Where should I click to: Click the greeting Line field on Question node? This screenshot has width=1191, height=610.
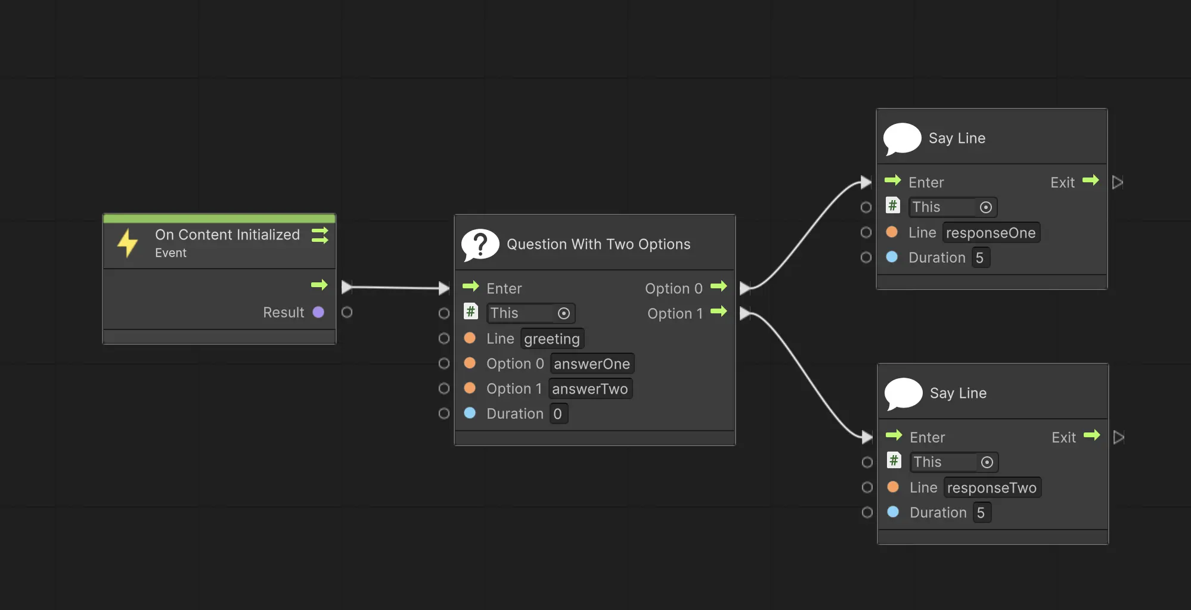pos(552,338)
